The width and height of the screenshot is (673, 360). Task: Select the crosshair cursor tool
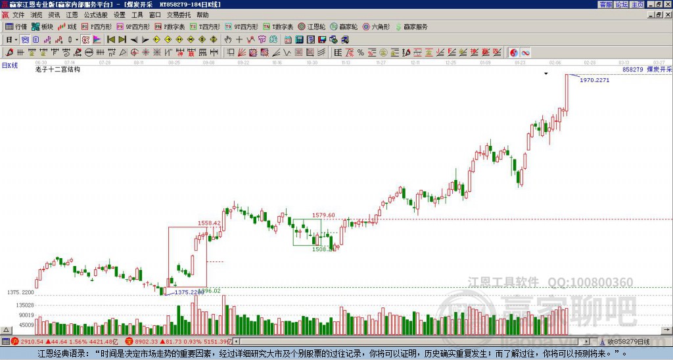(239, 39)
